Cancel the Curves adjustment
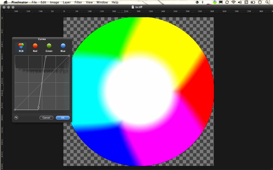Viewport: 273px width, 170px height. tap(46, 118)
